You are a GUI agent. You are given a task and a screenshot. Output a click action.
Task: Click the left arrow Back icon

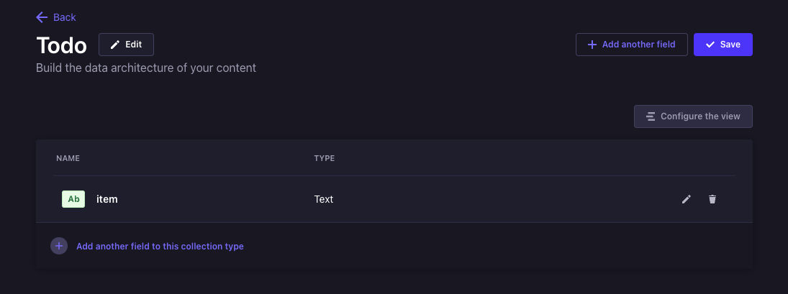[42, 17]
